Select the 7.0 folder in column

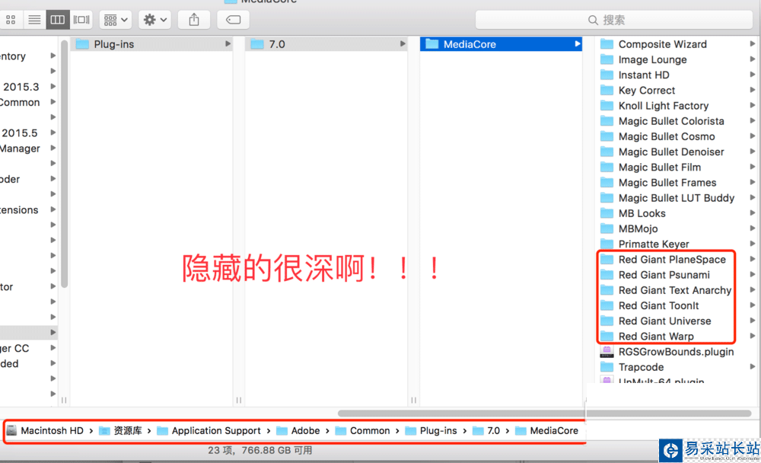pyautogui.click(x=326, y=44)
